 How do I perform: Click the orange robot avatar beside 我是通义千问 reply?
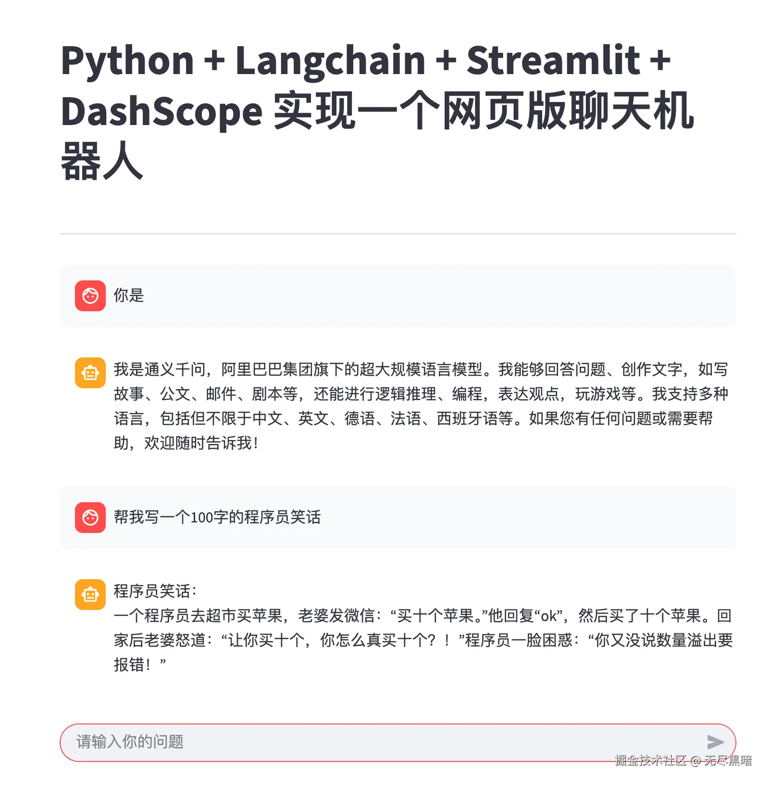click(x=90, y=373)
